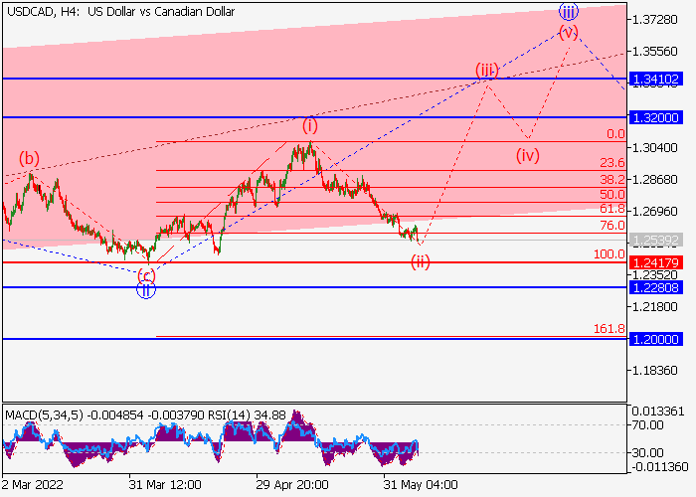Click the blue circled iii wave label
This screenshot has width=696, height=497.
568,12
